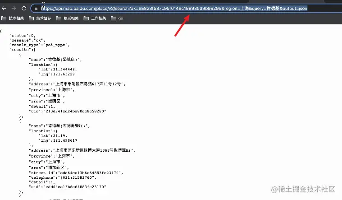The image size is (342, 200).
Task: Click the first result's "detail":1 line
Action: pyautogui.click(x=42, y=107)
